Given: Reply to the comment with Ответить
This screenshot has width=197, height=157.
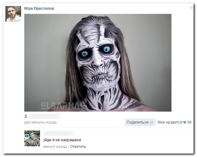Looking at the screenshot, I should [78, 147].
